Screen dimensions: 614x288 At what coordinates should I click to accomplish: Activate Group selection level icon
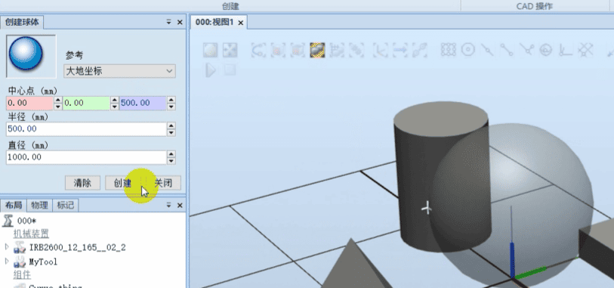(x=337, y=50)
